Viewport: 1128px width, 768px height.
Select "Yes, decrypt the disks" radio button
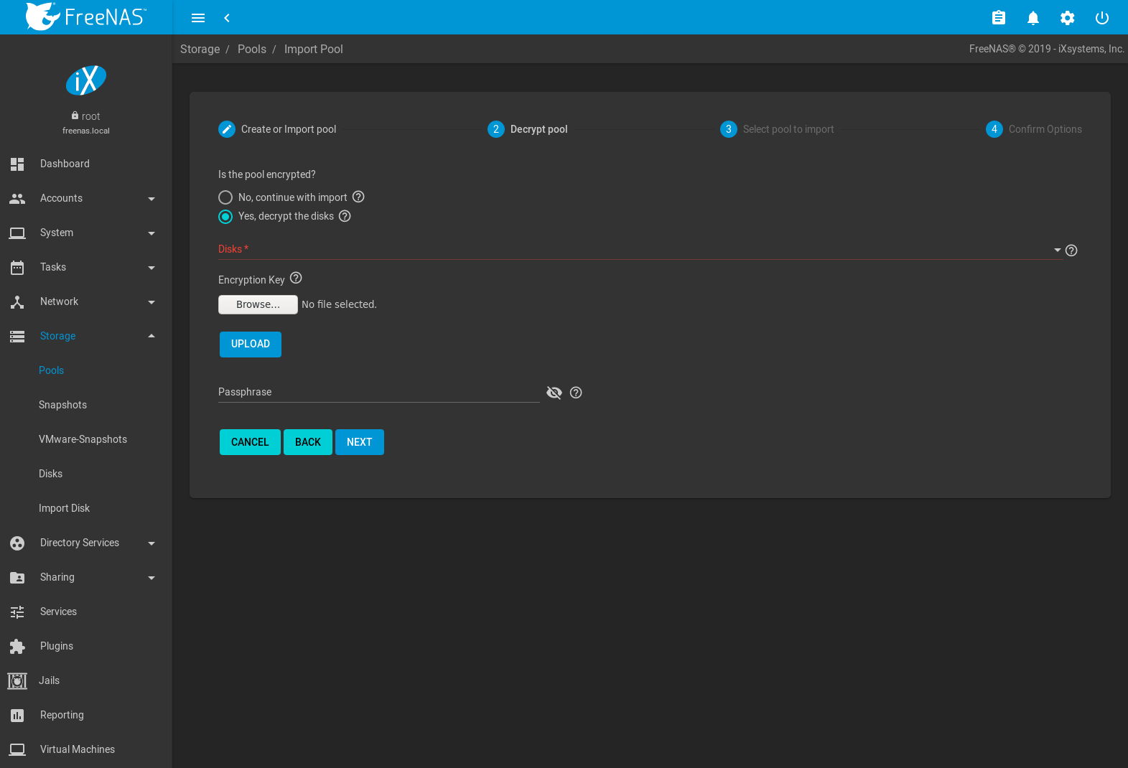pos(225,217)
